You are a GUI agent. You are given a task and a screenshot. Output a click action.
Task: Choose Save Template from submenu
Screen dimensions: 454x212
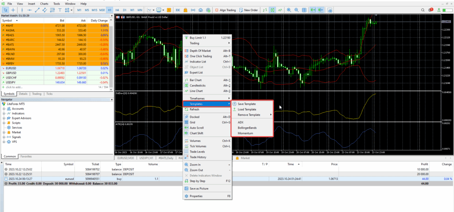pos(247,104)
